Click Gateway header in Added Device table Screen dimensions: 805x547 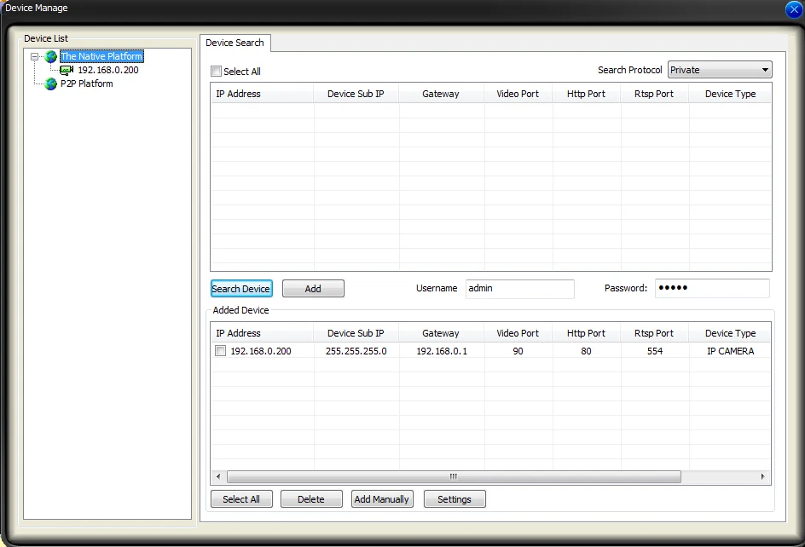[441, 333]
